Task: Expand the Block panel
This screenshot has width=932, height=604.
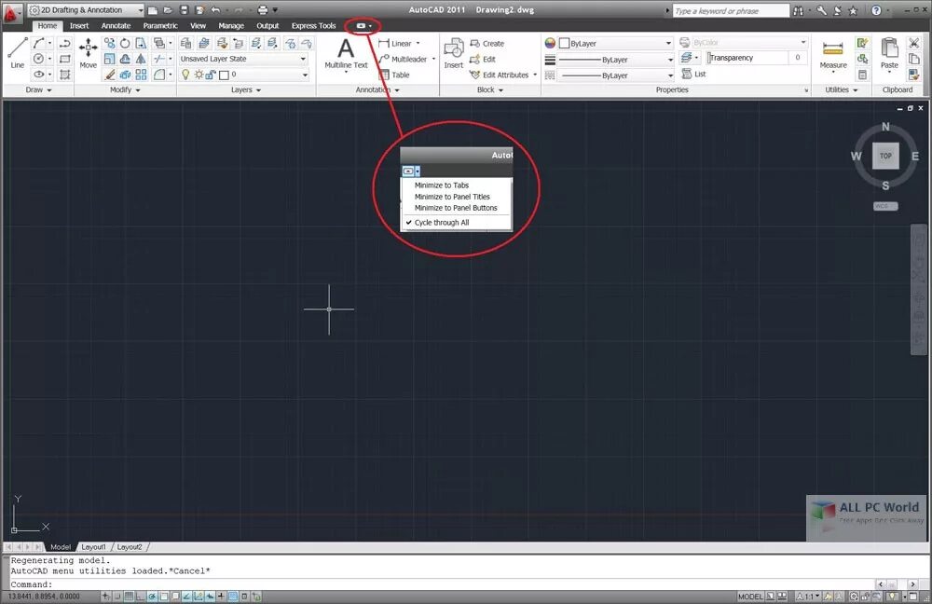Action: click(490, 89)
